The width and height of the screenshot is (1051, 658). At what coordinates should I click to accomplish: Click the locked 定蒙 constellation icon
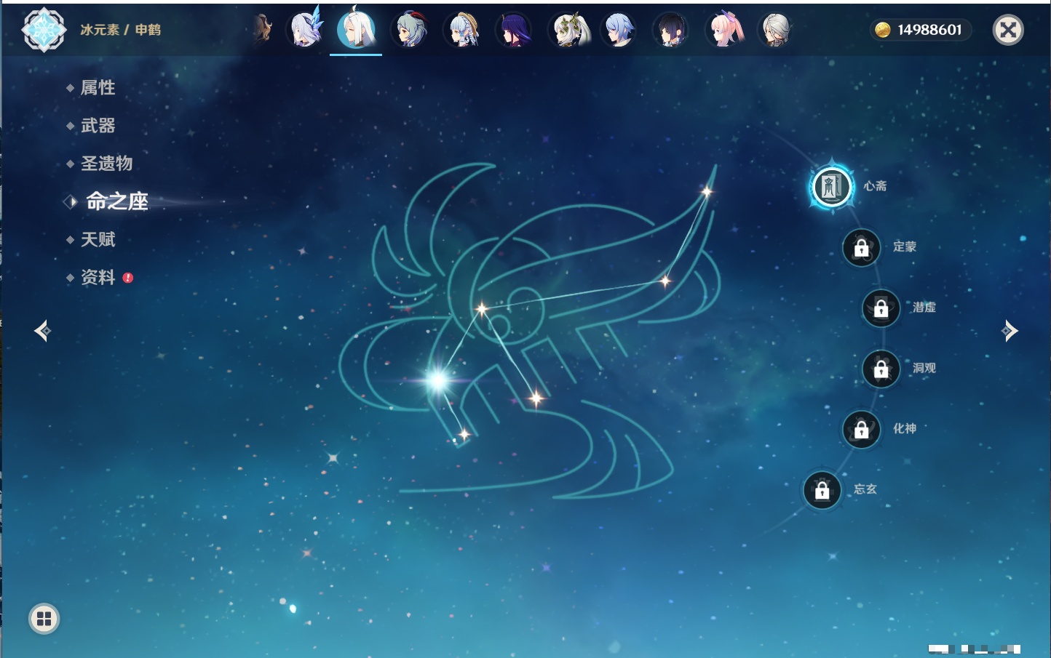[861, 247]
